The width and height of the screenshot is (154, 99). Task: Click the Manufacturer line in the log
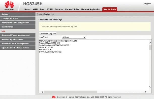(x=58, y=41)
